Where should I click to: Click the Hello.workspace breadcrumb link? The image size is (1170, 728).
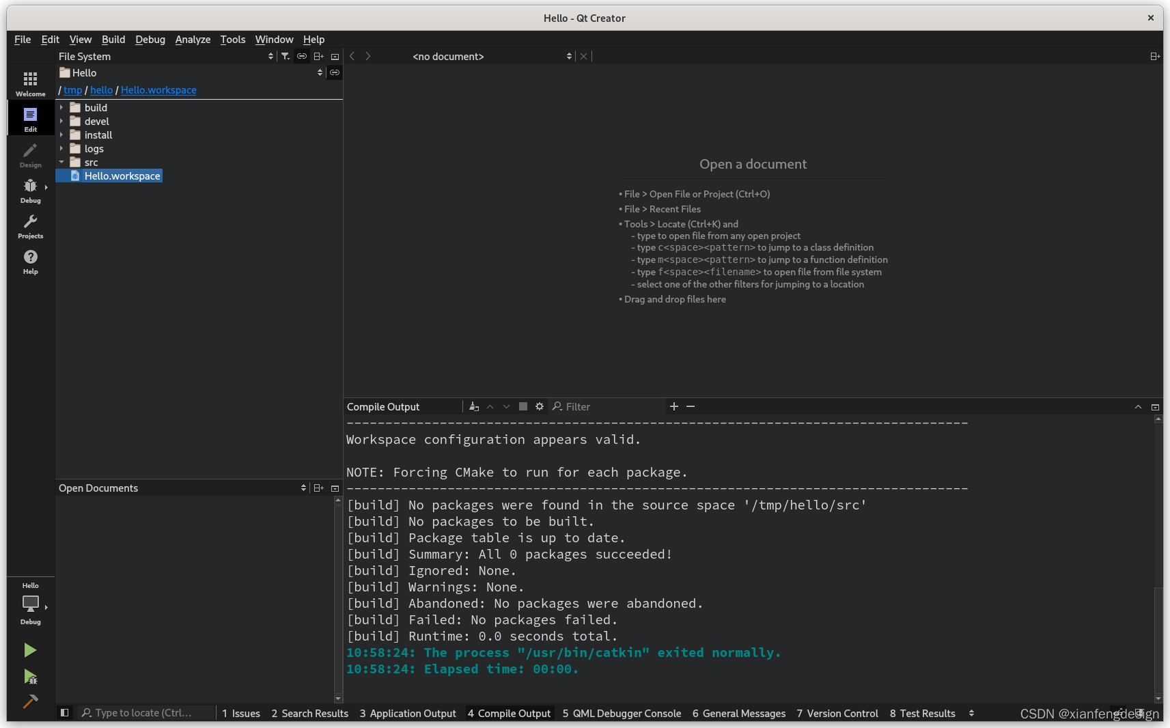pyautogui.click(x=158, y=89)
